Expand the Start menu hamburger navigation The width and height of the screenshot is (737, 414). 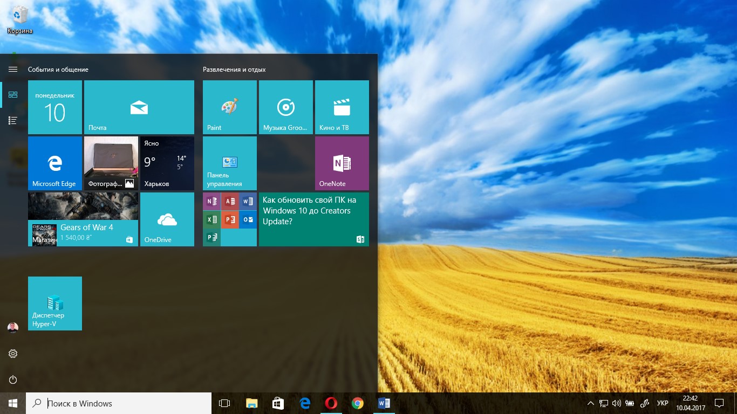click(13, 69)
